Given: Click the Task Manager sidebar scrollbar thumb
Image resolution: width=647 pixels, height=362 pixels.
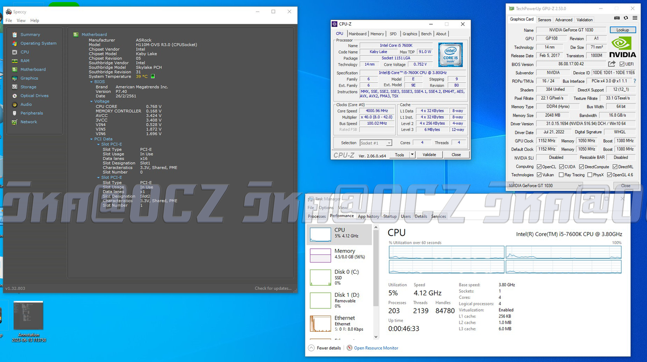Looking at the screenshot, I should click(x=376, y=268).
